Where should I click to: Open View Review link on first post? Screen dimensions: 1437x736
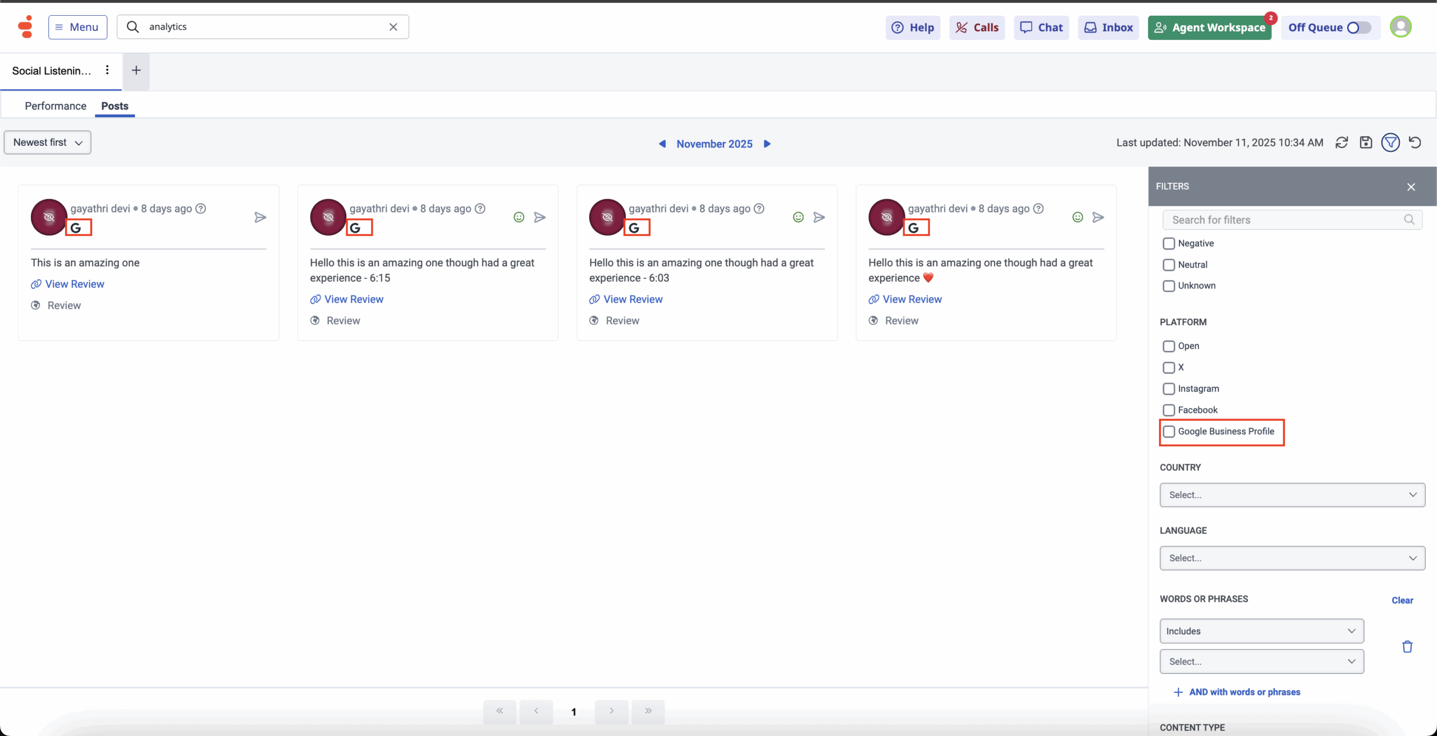pyautogui.click(x=74, y=284)
